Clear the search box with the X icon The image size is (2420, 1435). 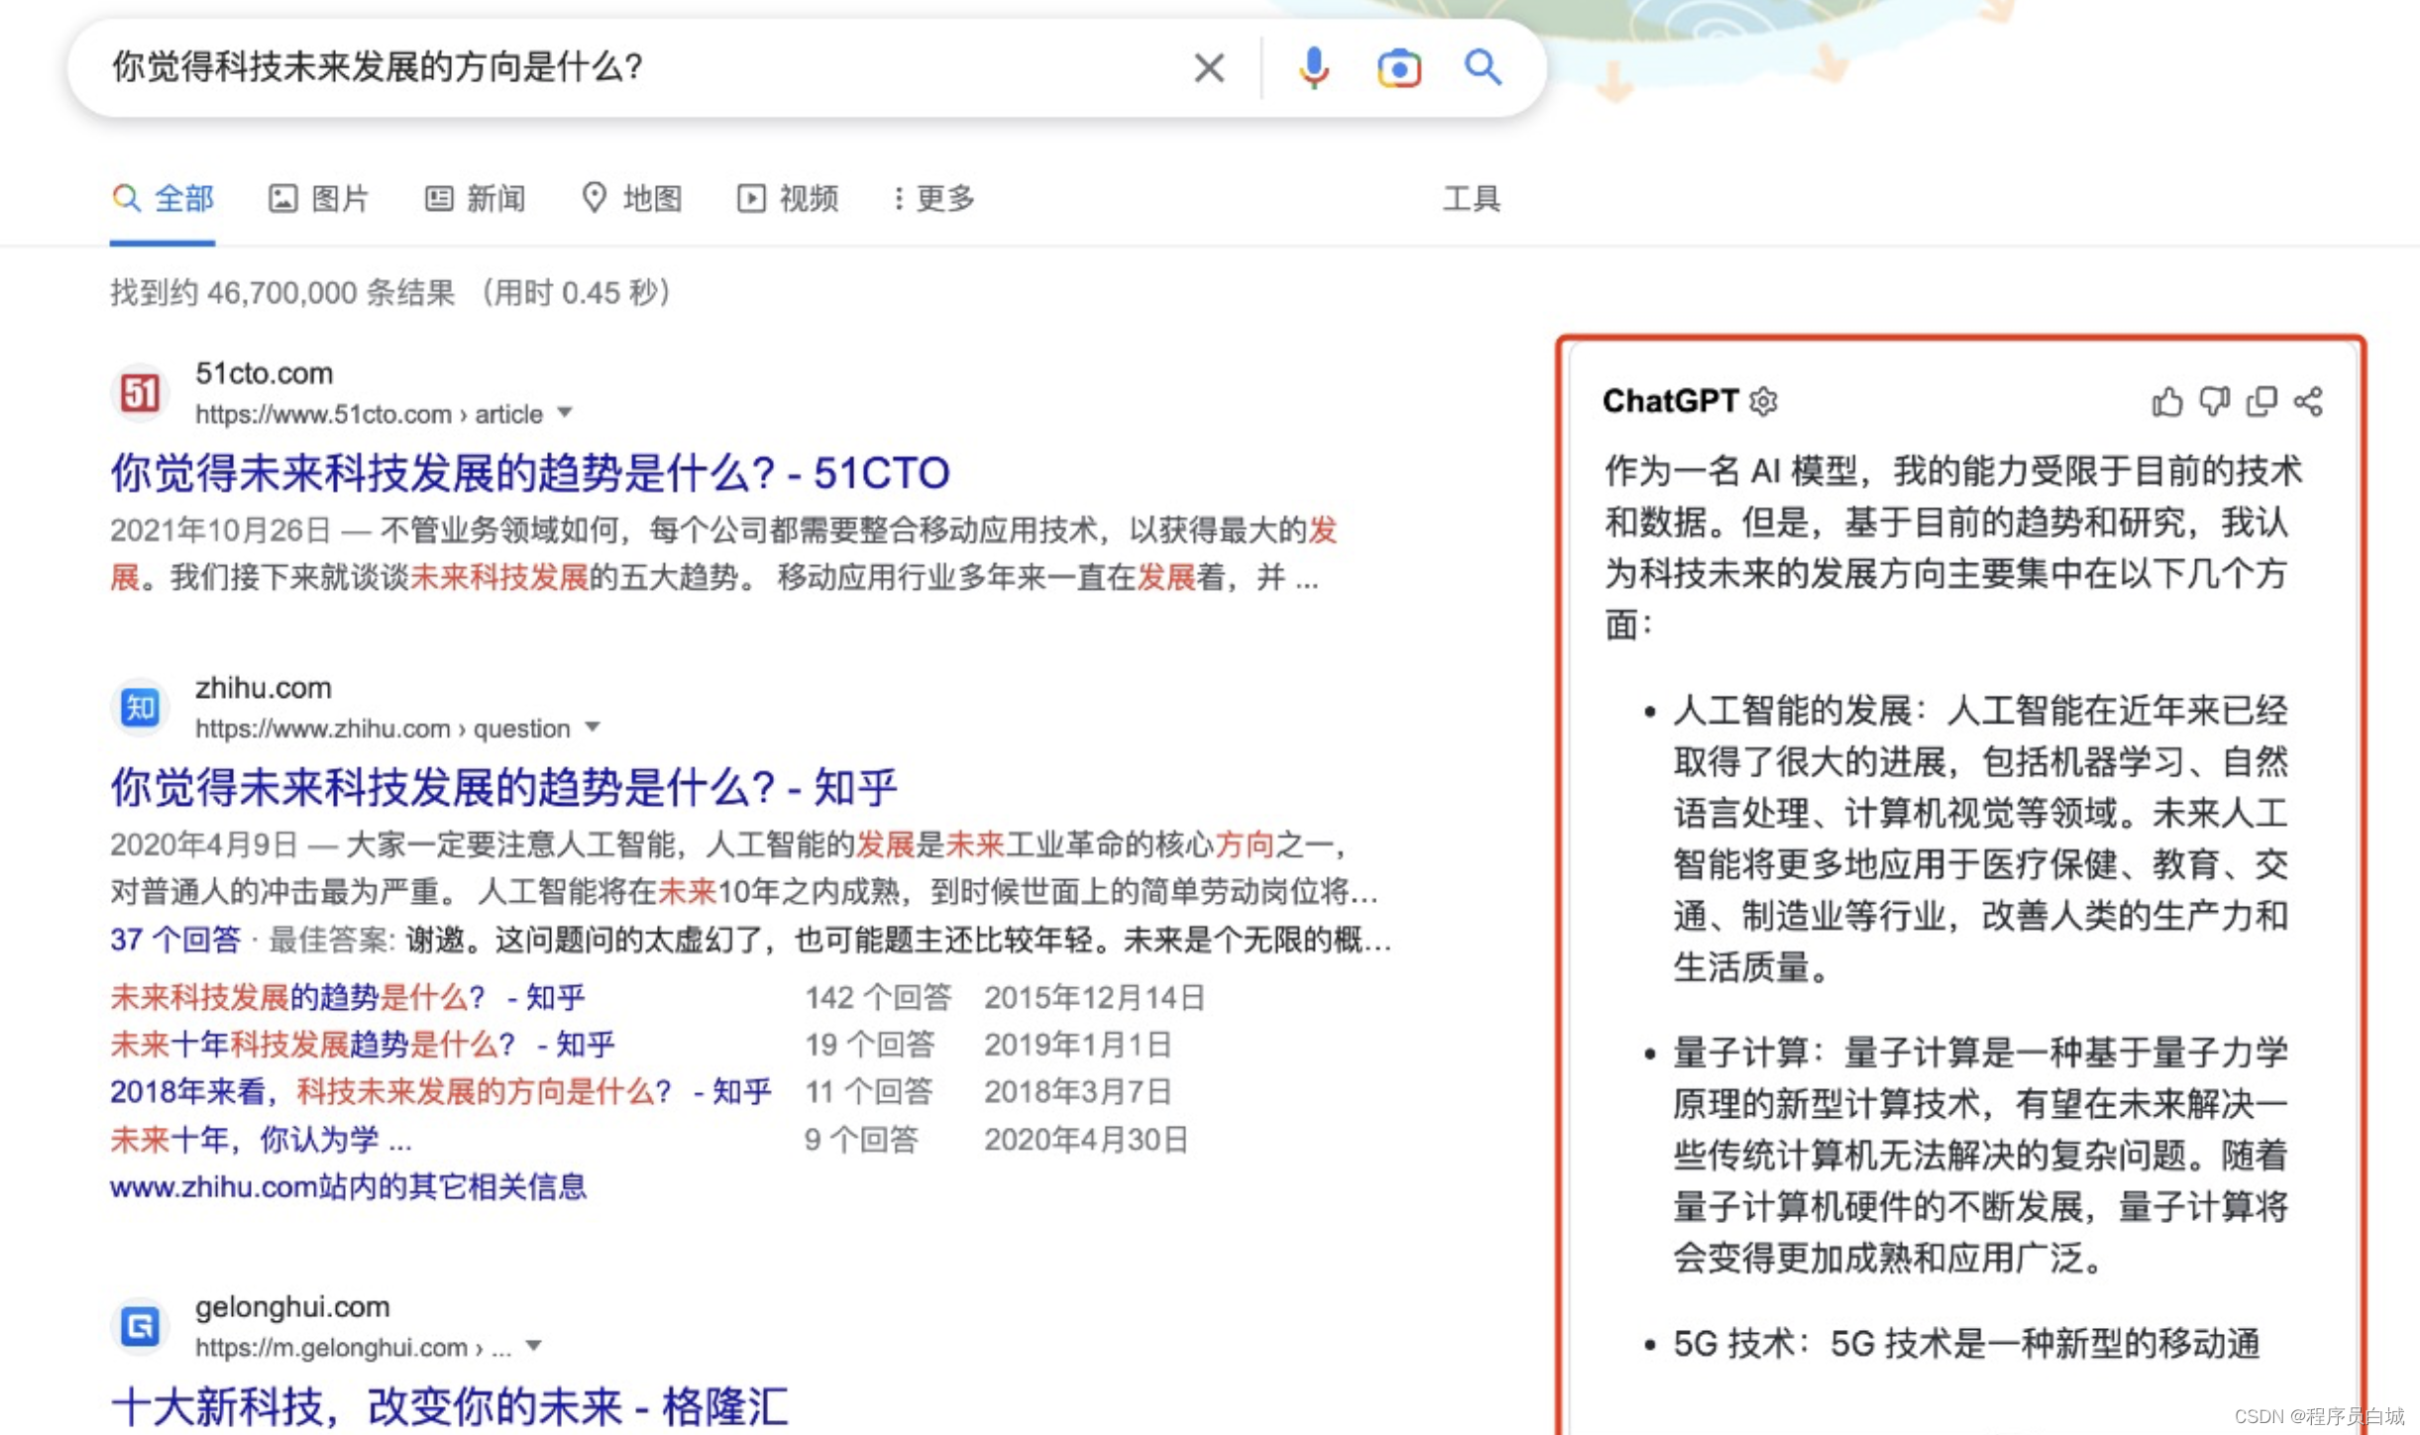pyautogui.click(x=1209, y=67)
